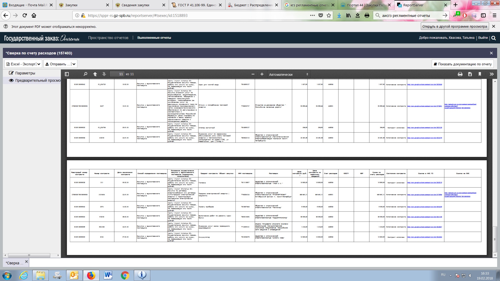Click the Выйти logout link

(x=483, y=38)
